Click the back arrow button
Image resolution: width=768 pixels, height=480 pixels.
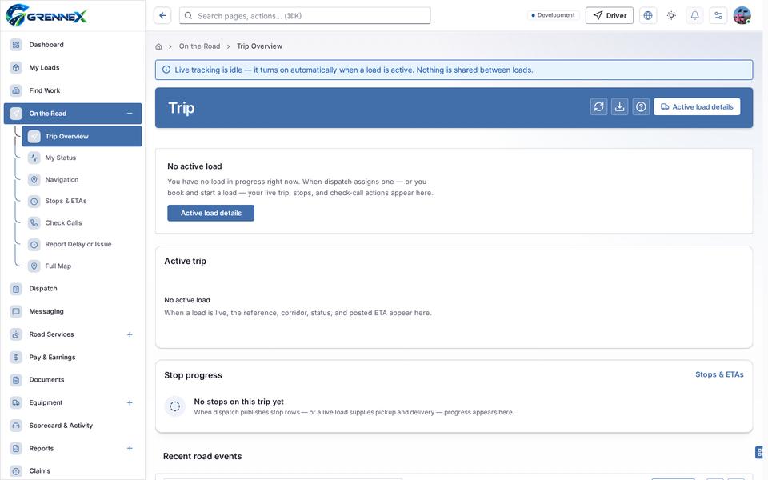pos(162,16)
